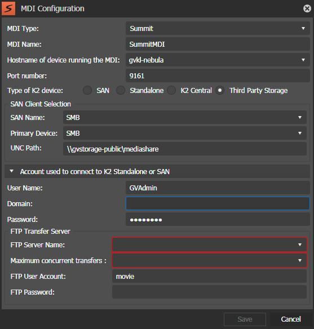This screenshot has width=314, height=329.
Task: Click the User Name field with GVAdmin
Action: click(x=218, y=188)
